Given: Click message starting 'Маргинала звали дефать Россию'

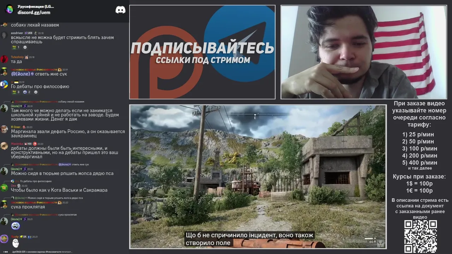Looking at the screenshot, I should (68, 134).
